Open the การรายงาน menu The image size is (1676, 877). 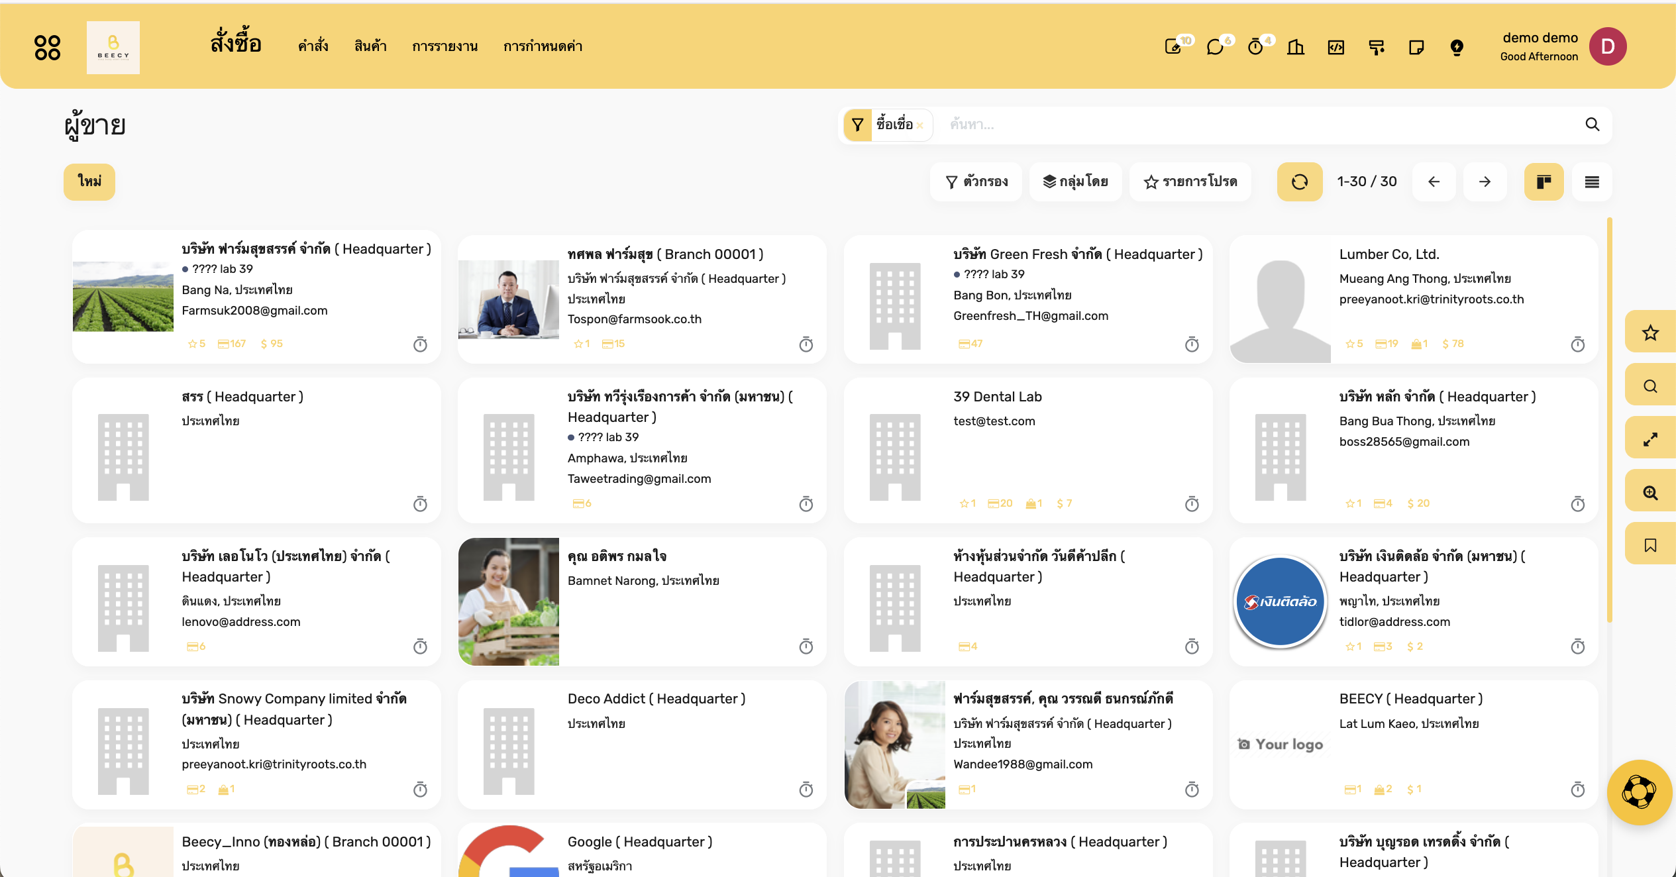click(445, 46)
